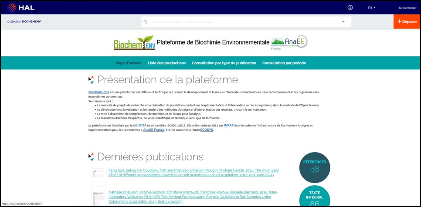This screenshot has width=421, height=207.
Task: Select Page d'accueil tab
Action: click(129, 63)
